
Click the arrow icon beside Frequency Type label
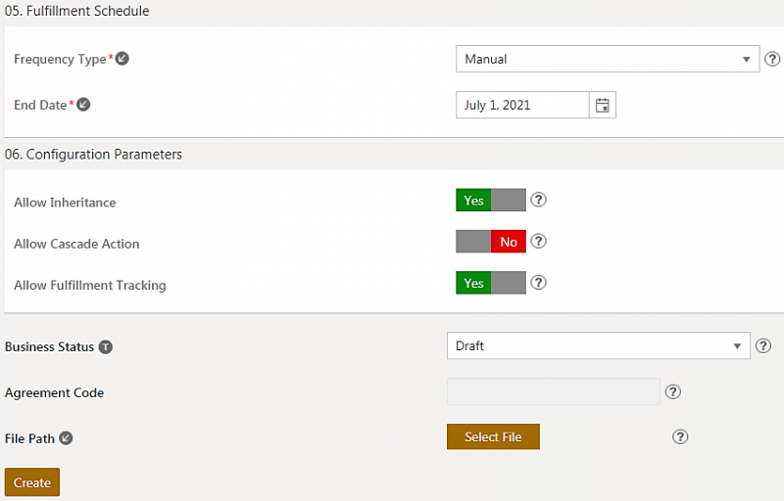coord(122,59)
